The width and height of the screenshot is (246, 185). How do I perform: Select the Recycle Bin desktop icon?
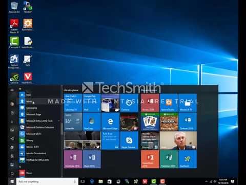14,7
